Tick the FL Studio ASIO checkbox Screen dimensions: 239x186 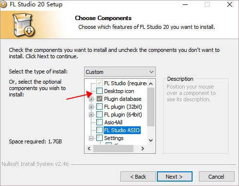tap(99, 130)
